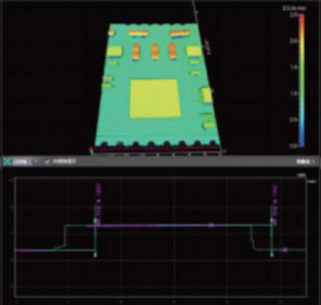Viewport: 321px width, 305px height.
Task: Select the middle orange component on the board
Action: [x=155, y=51]
